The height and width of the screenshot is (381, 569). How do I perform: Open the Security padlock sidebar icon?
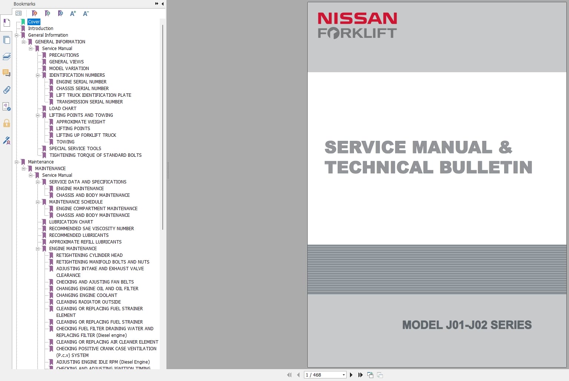6,123
